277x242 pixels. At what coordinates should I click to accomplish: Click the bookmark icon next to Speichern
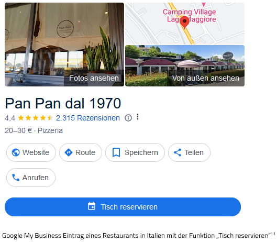click(116, 152)
